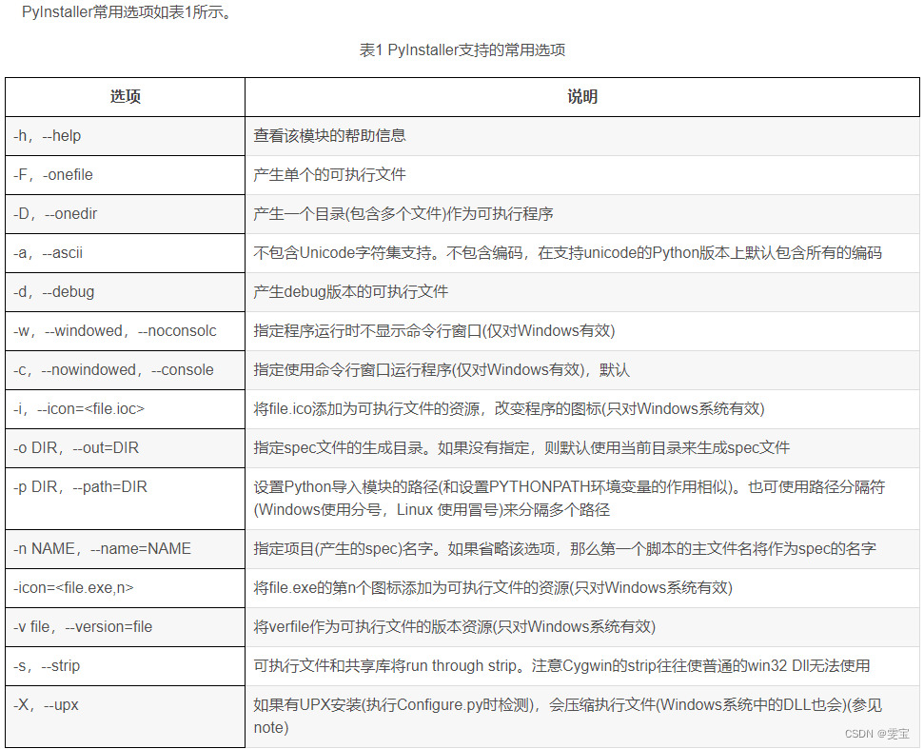
Task: Select the -c, --nowindowed, --console cell
Action: (125, 369)
